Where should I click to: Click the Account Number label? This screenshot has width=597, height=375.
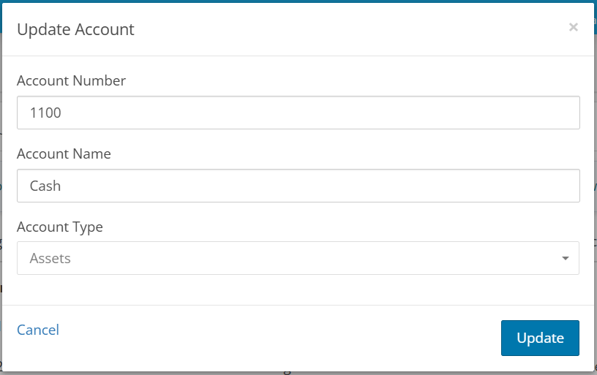(71, 80)
